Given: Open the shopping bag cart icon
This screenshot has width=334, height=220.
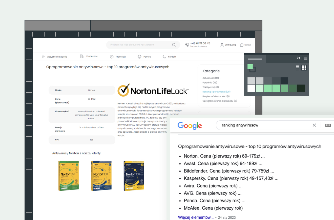Looking at the screenshot, I should (242, 45).
